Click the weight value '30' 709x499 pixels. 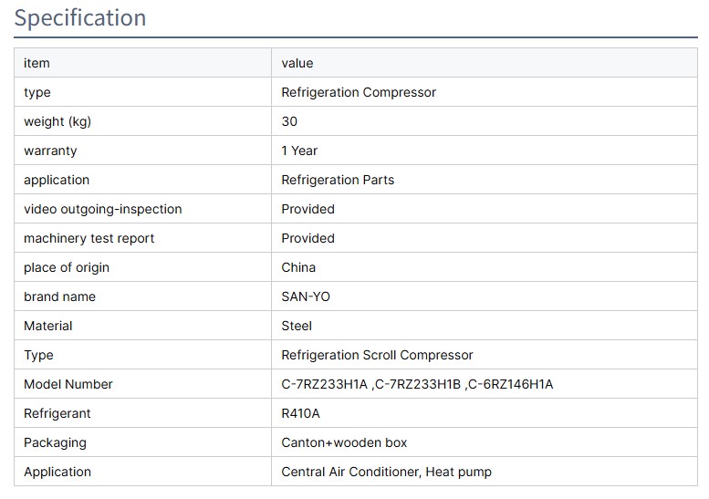pos(289,121)
